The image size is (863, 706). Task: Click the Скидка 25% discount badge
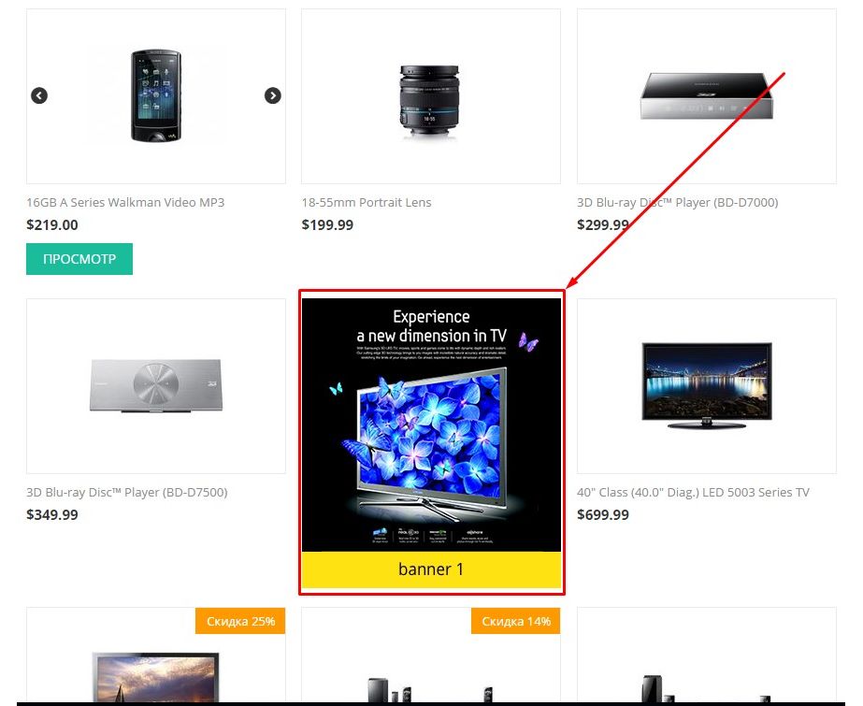[240, 621]
